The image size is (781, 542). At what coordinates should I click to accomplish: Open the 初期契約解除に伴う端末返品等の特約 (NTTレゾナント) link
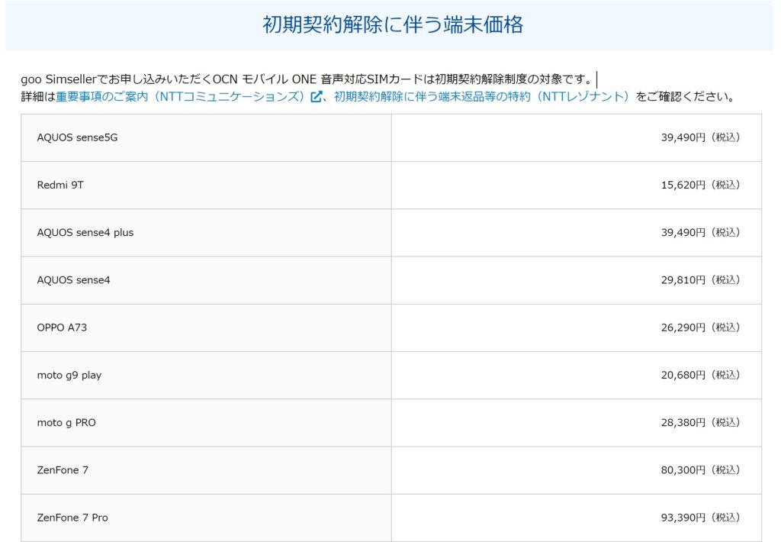click(x=482, y=97)
